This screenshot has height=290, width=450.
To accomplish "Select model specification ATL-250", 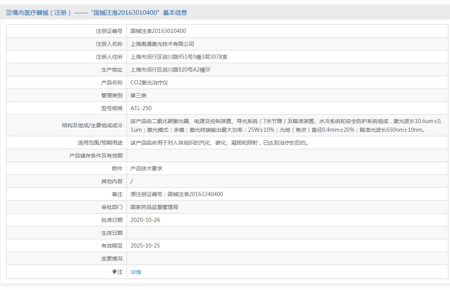I will coord(141,108).
